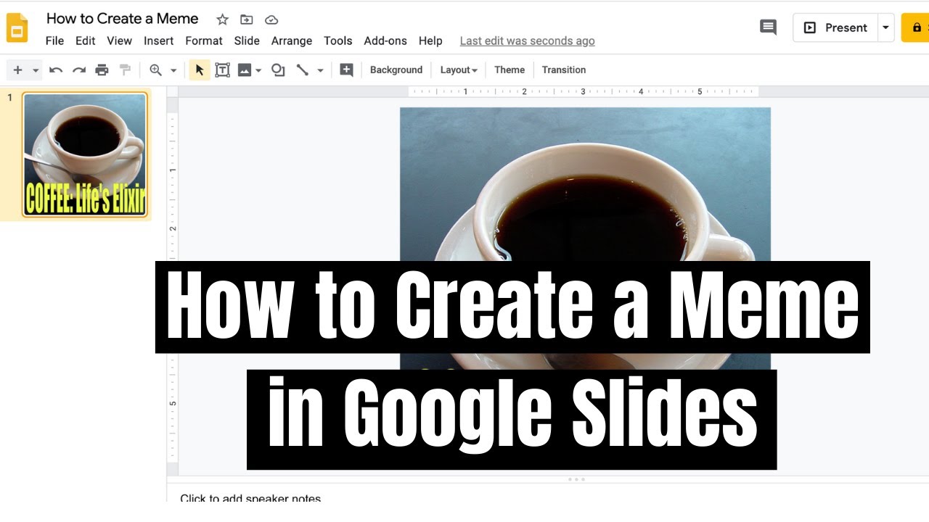The image size is (929, 522).
Task: Check the cloud document status icon
Action: tap(271, 20)
